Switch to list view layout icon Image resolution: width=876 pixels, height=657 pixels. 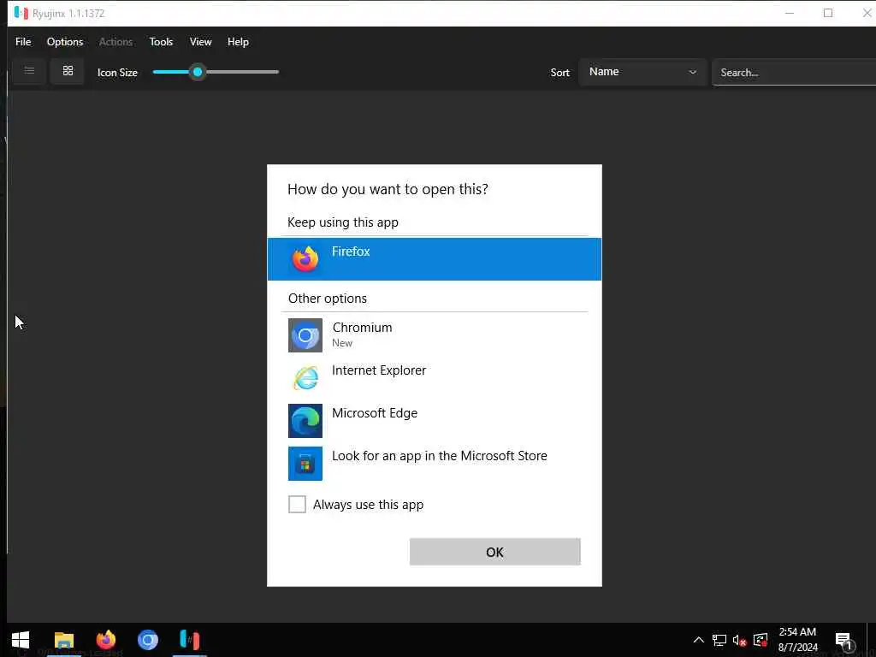pos(29,71)
